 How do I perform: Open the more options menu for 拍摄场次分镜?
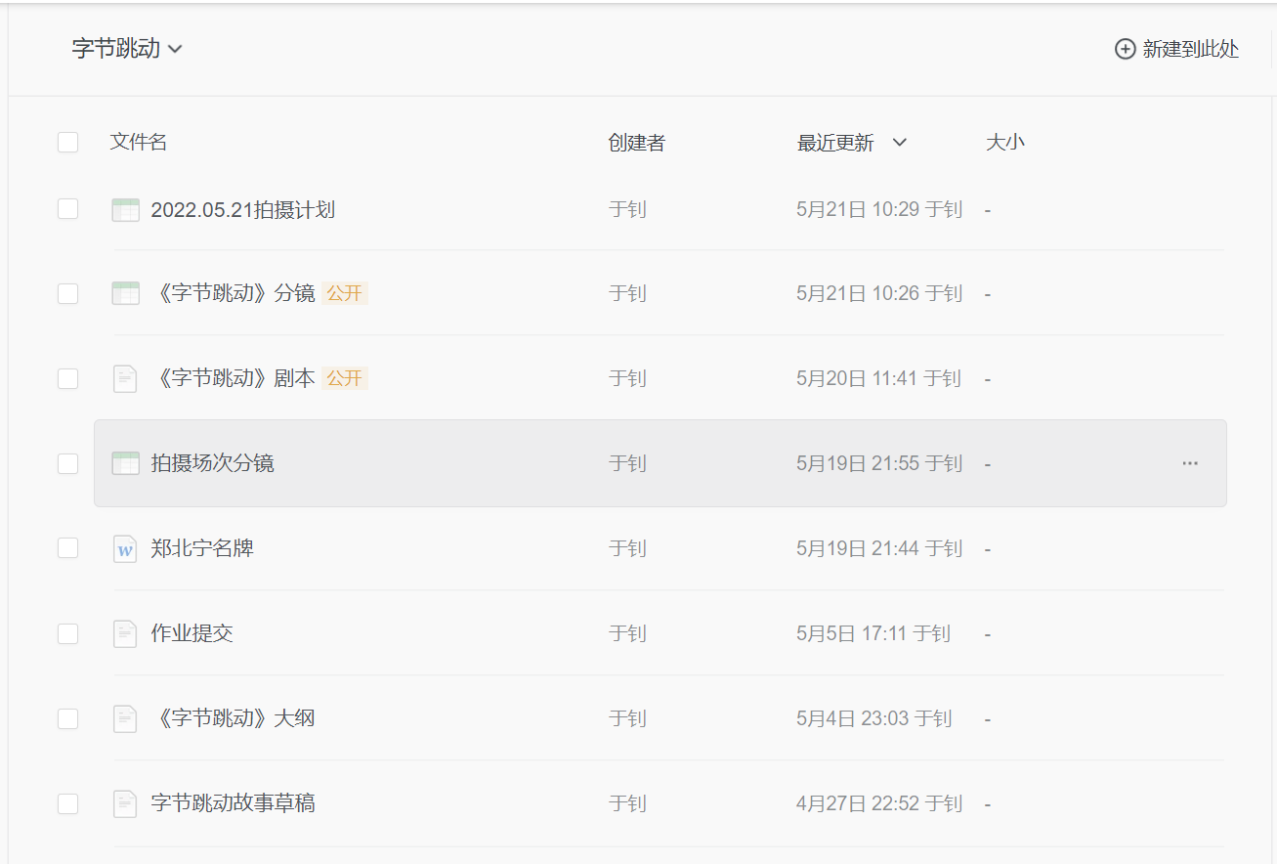pos(1190,463)
